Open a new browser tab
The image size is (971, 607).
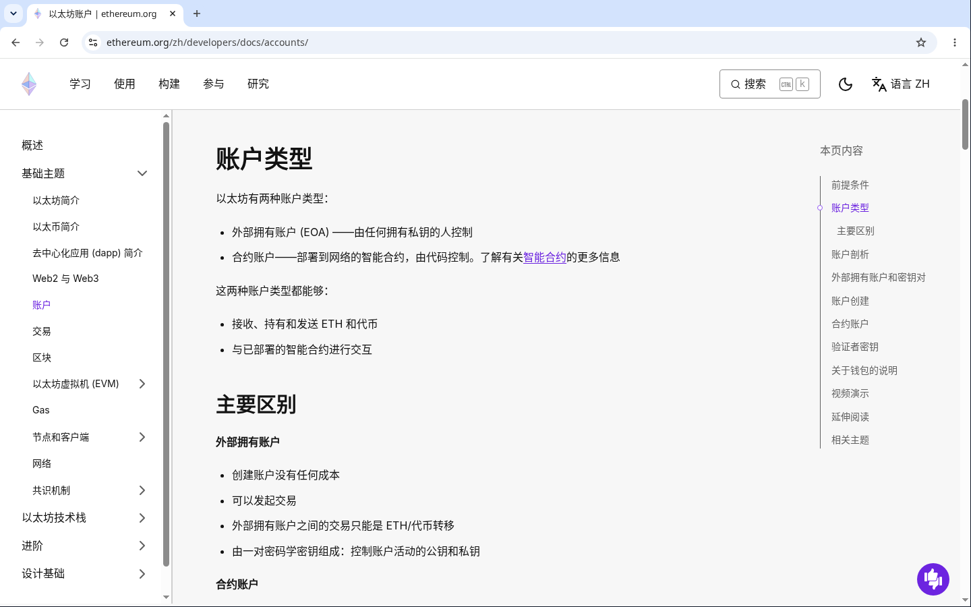point(197,13)
